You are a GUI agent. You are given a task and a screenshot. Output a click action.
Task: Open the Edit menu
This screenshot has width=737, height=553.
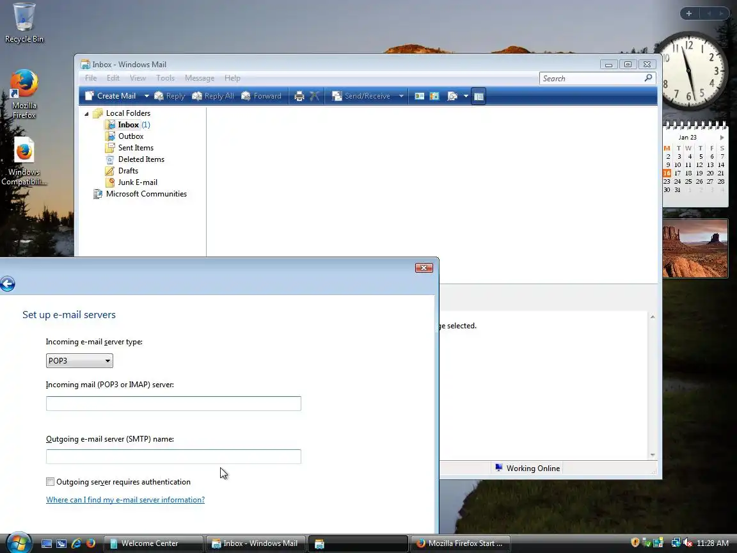tap(113, 78)
